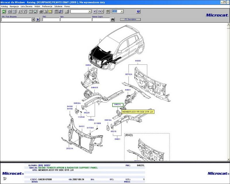Click the part number 64630-07600
This screenshot has width=230, height=184.
45,179
